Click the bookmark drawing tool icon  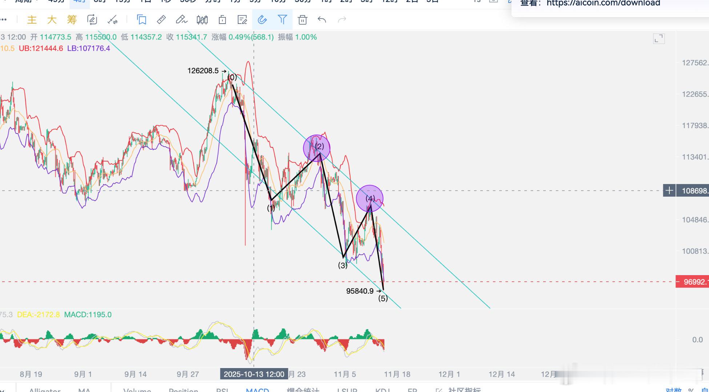coord(141,20)
